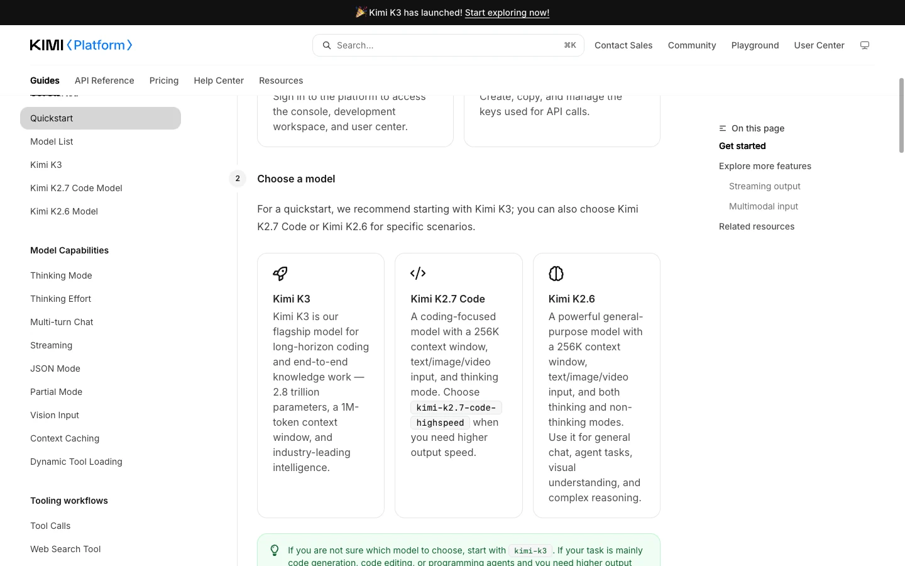Focus the Search input field

[448, 45]
